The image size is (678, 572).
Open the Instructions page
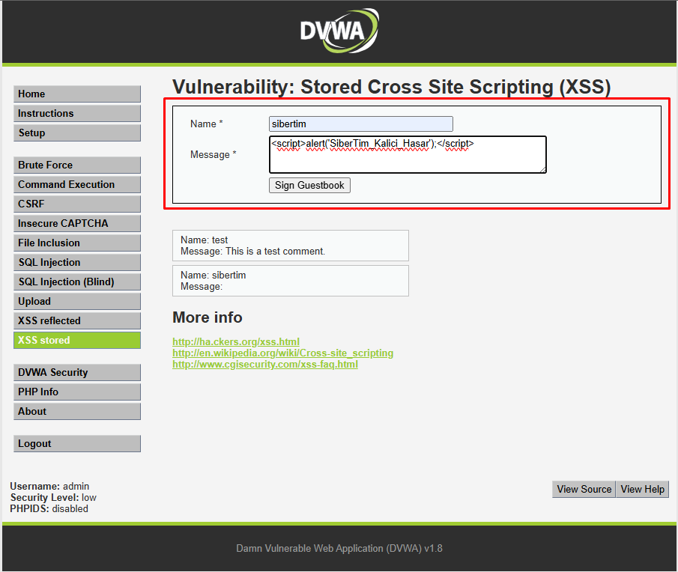click(77, 113)
